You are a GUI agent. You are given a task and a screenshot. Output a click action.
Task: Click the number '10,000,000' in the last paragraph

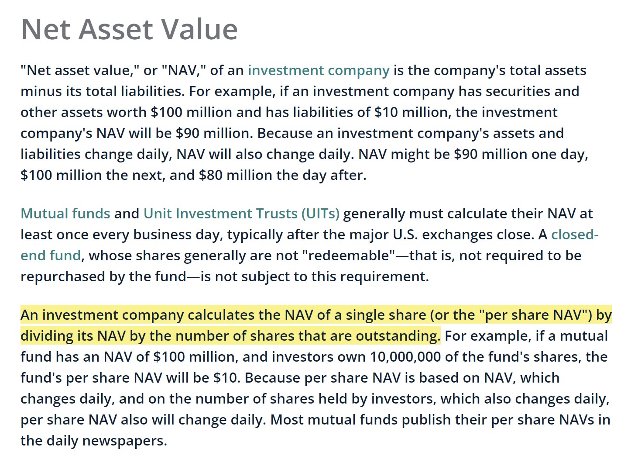405,357
